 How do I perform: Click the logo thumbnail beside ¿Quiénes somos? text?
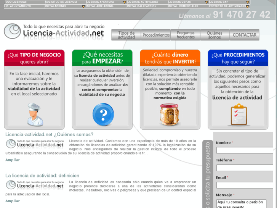pyautogui.click(x=35, y=144)
